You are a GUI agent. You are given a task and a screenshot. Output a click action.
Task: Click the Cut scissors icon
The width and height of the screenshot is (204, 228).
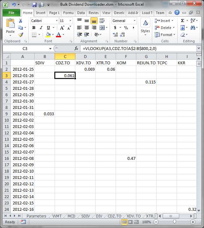click(x=21, y=21)
